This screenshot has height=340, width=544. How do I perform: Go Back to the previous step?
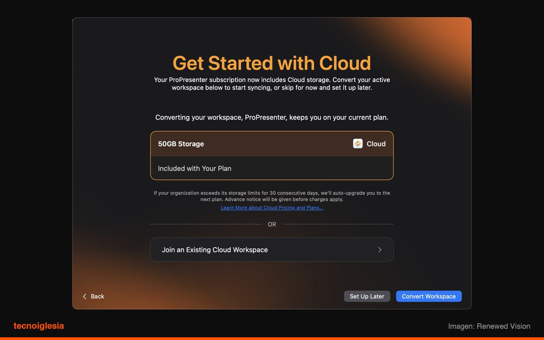[x=93, y=296]
